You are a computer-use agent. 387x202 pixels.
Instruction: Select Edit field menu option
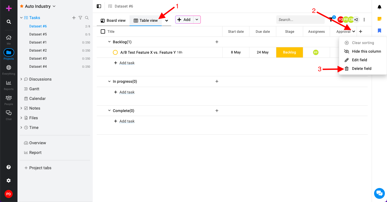point(363,60)
